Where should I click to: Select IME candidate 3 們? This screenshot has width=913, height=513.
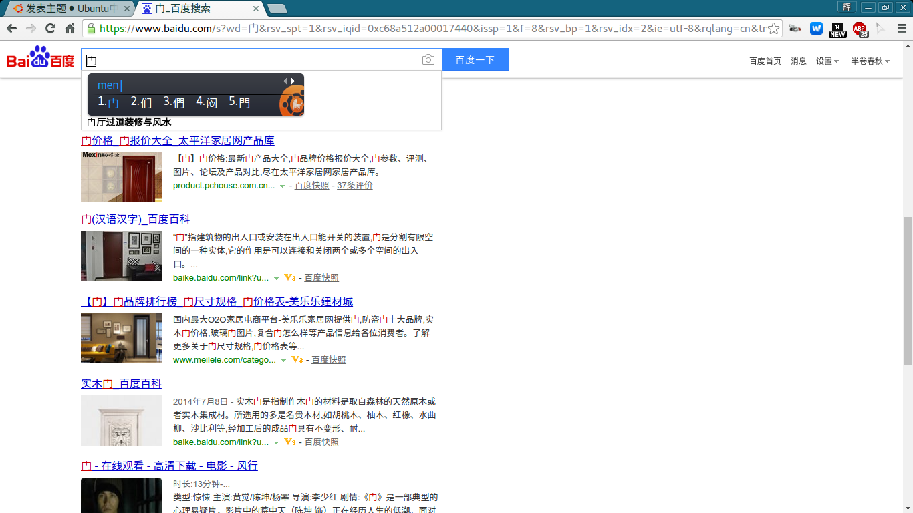click(174, 102)
